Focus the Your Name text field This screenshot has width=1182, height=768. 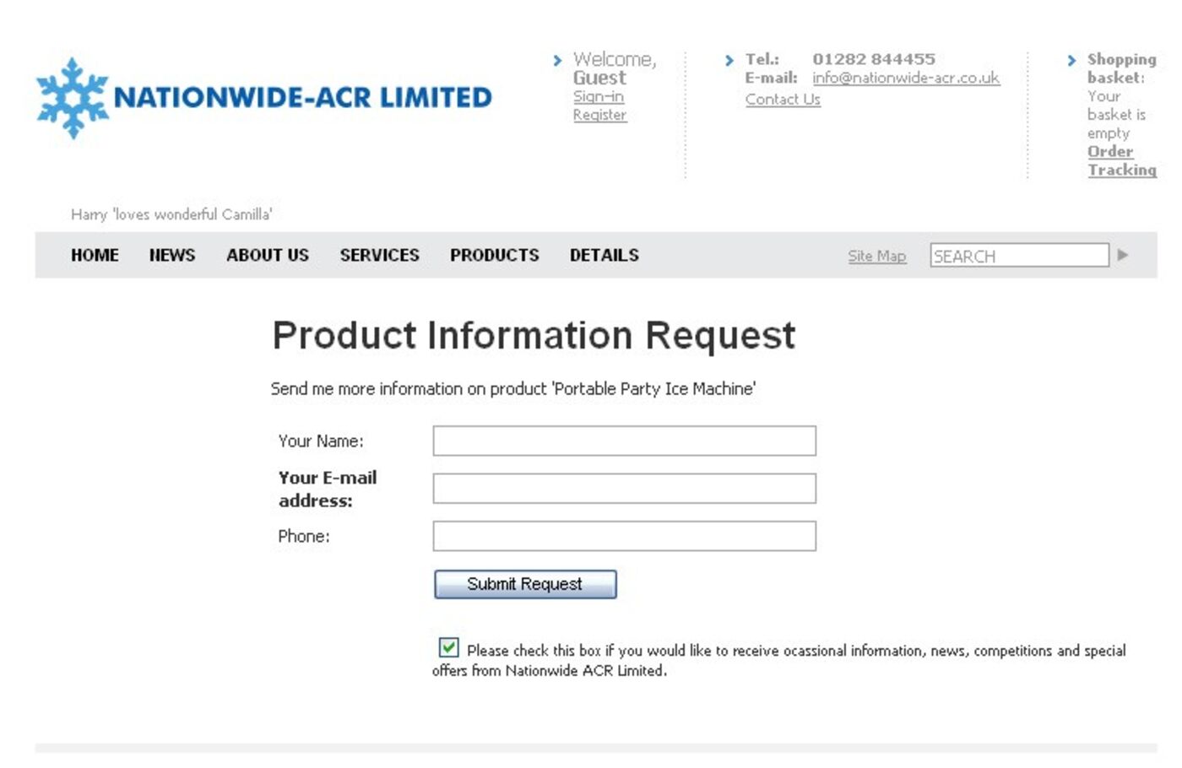coord(624,441)
